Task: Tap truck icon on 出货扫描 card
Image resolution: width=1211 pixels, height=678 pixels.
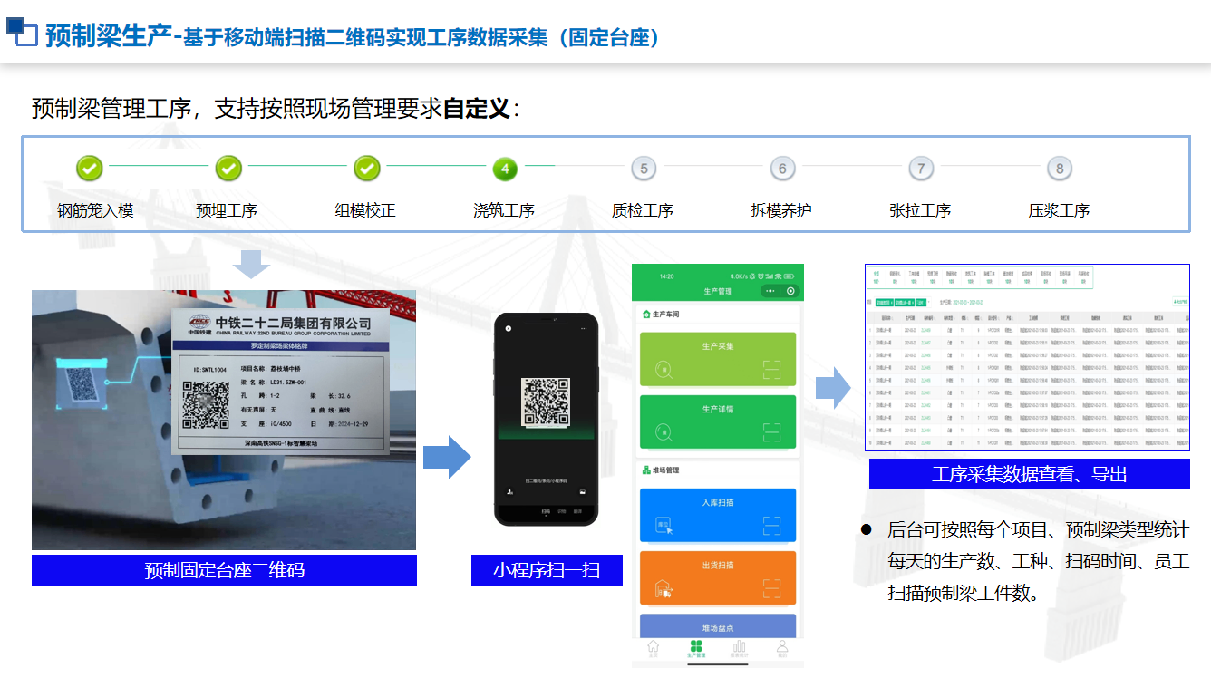Action: point(664,589)
